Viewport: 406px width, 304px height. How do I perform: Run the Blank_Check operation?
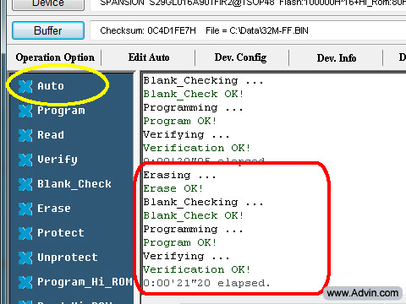(74, 184)
